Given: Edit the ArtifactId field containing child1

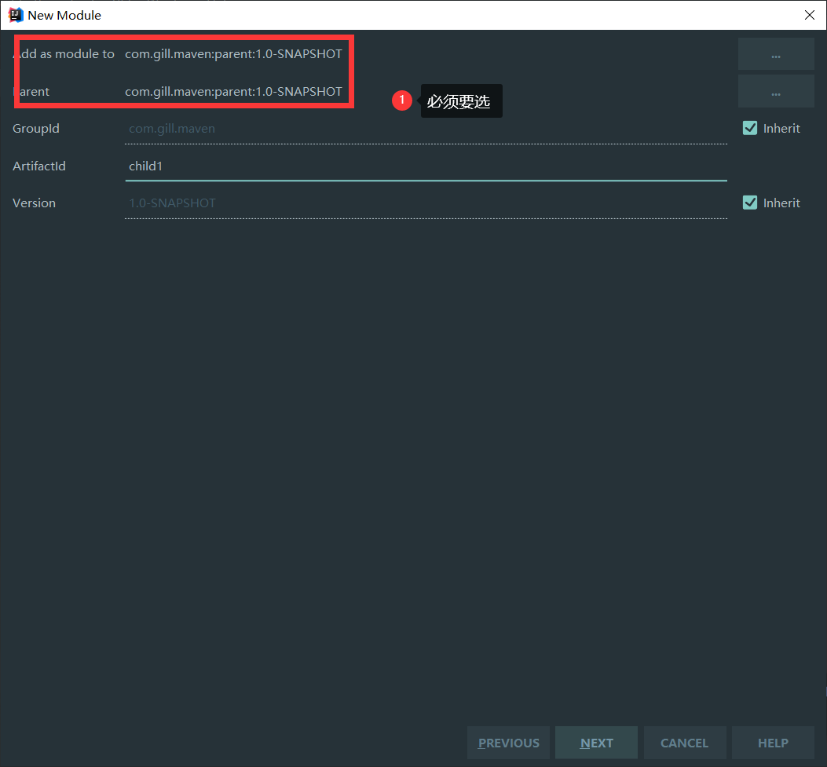Looking at the screenshot, I should (x=426, y=166).
